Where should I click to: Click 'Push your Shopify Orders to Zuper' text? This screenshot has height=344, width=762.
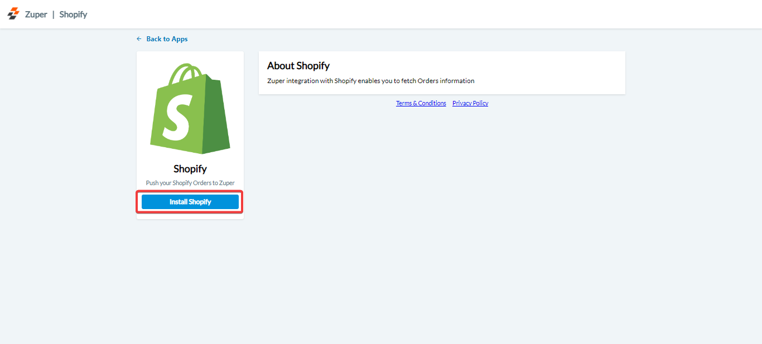[190, 183]
